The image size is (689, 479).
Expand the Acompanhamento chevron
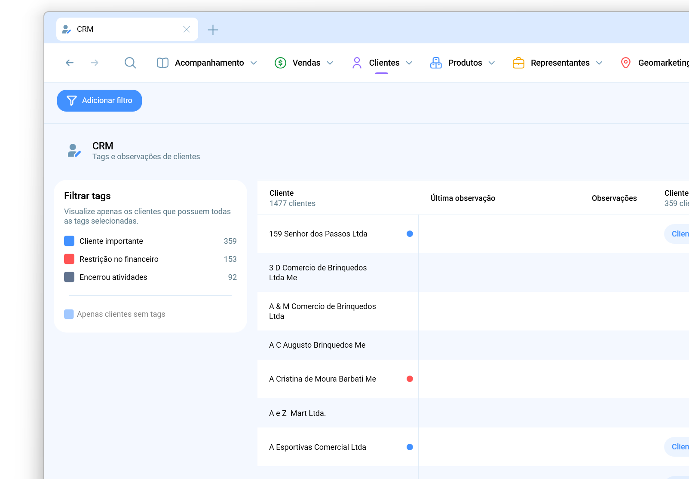pos(254,63)
